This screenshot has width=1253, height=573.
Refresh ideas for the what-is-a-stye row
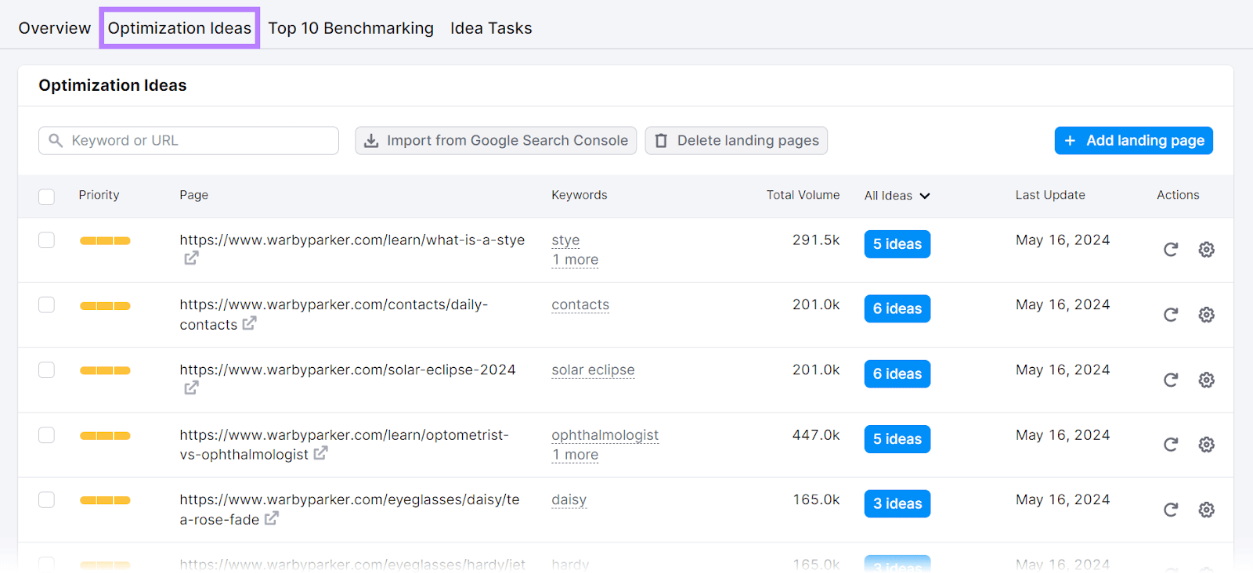[x=1171, y=250]
